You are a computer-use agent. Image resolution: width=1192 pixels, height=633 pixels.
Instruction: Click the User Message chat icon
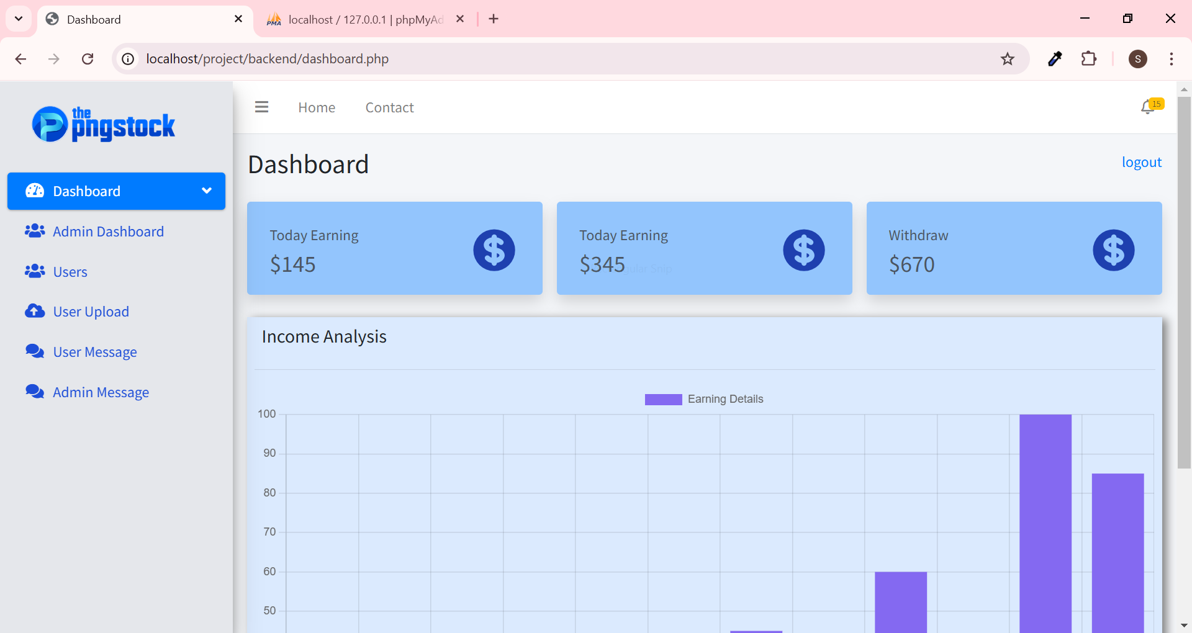click(35, 351)
